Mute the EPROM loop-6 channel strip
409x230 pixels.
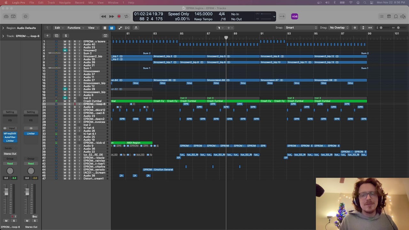tap(6, 221)
